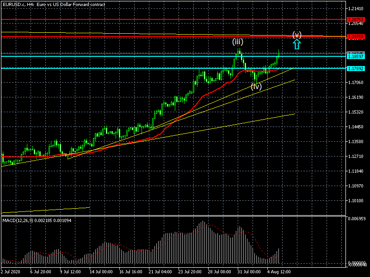
Task: Click the red 1.19750 price tag
Action: click(x=358, y=36)
